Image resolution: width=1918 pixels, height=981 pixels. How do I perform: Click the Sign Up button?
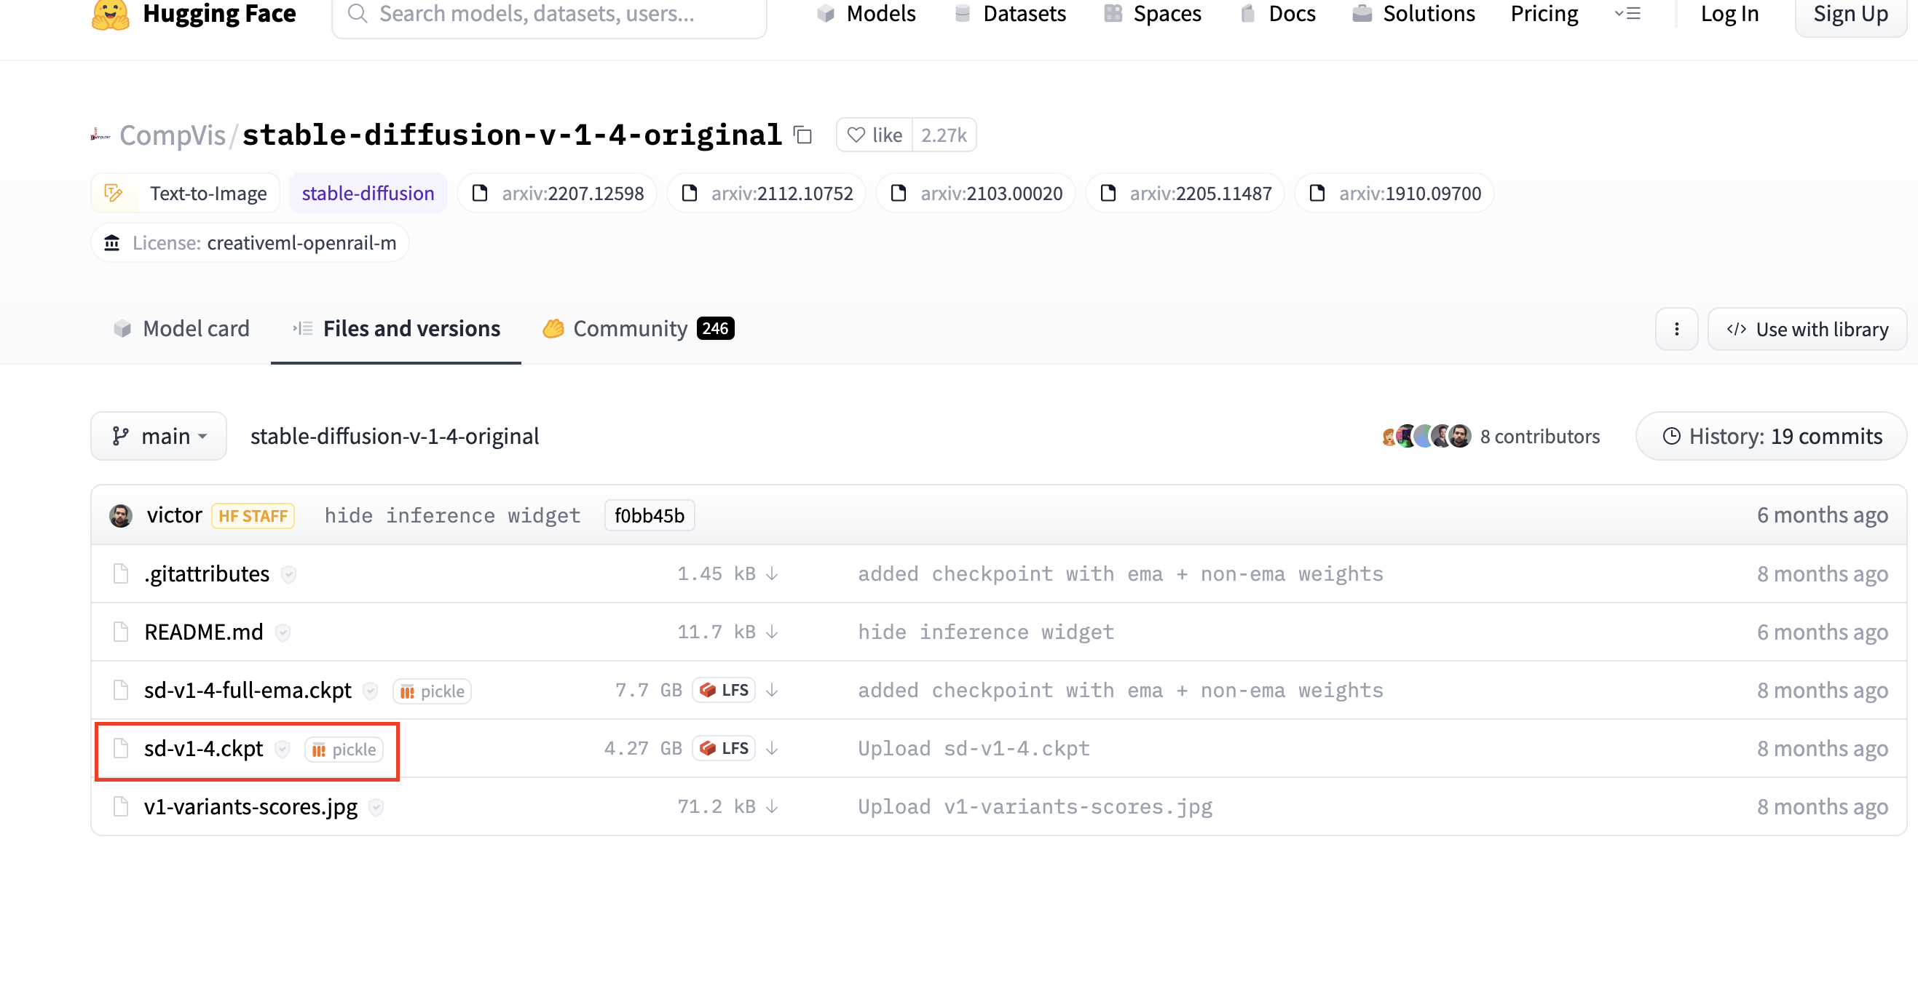1850,13
